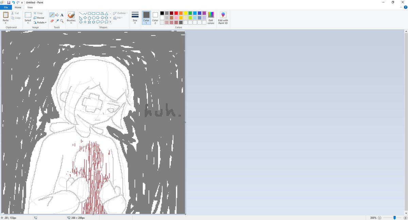Click the Resize button
The image size is (408, 220).
[39, 18]
